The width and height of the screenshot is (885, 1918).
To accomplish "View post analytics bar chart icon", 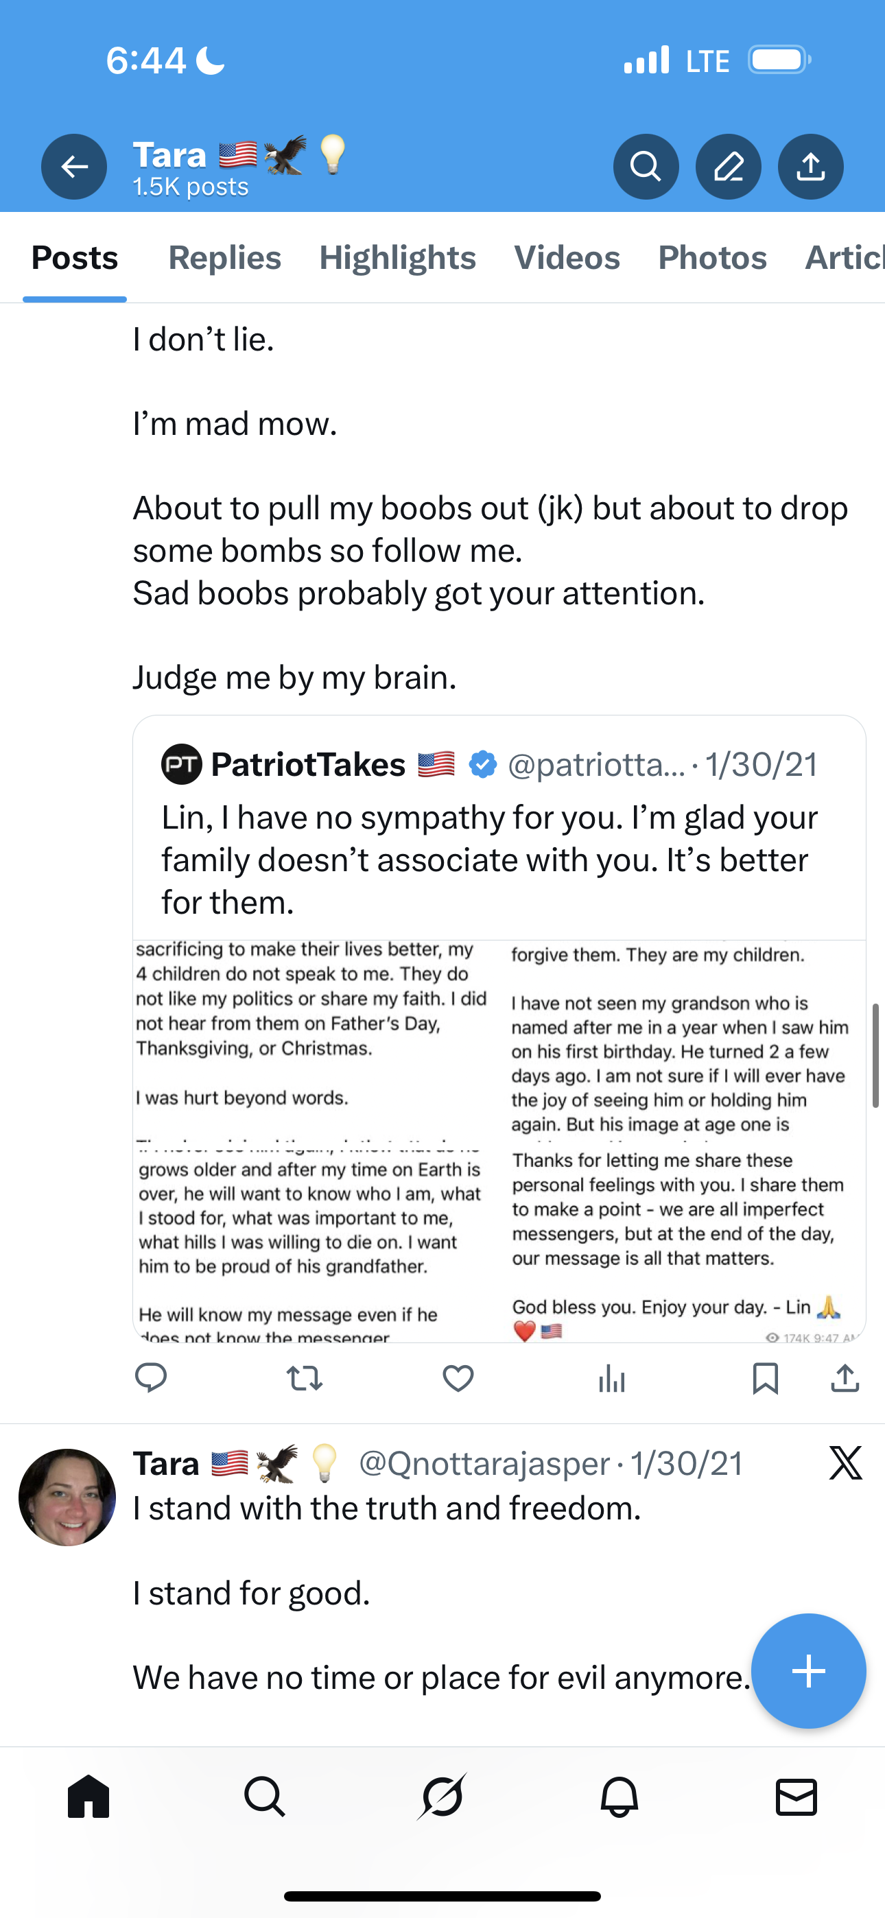I will tap(611, 1378).
